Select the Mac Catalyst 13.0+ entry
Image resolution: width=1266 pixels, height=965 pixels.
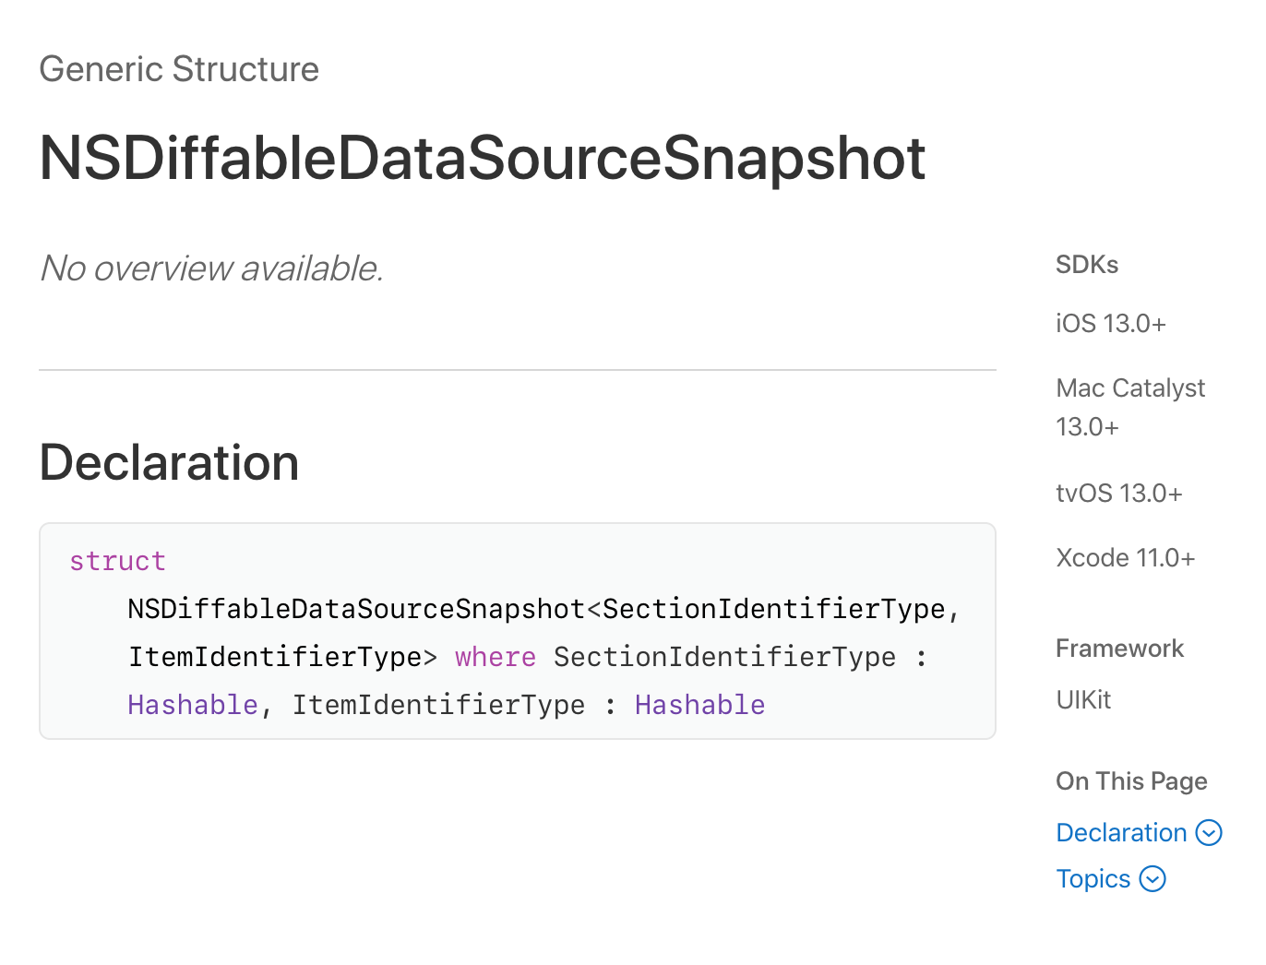(x=1129, y=407)
